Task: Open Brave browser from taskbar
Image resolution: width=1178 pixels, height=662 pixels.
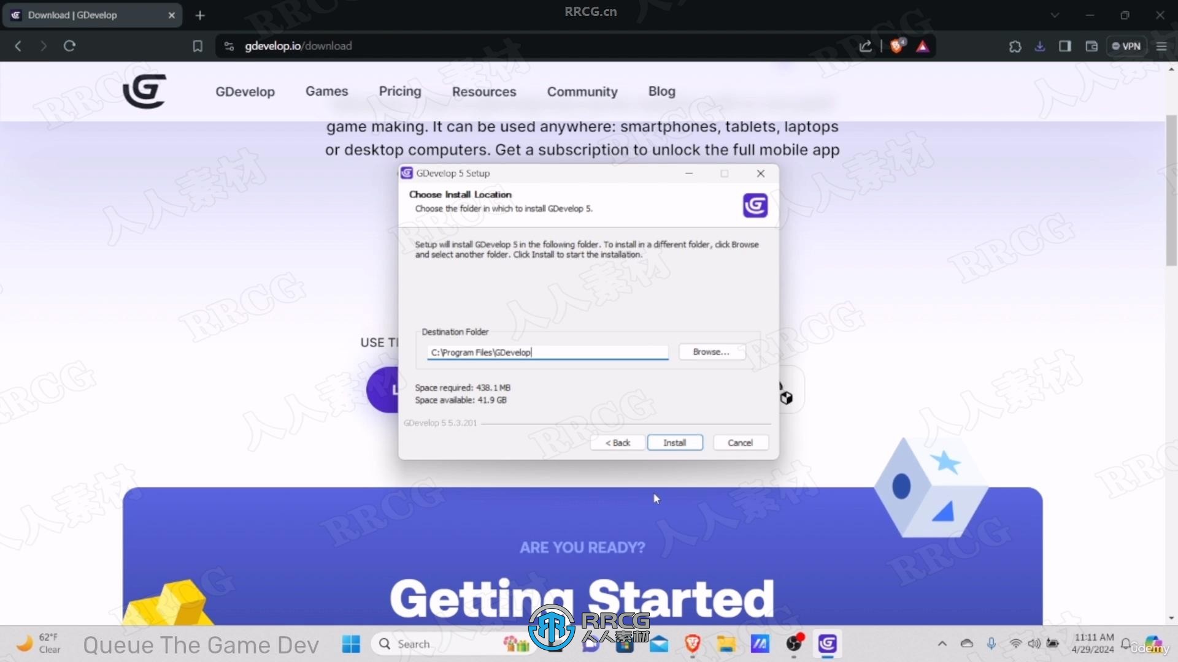Action: click(693, 644)
